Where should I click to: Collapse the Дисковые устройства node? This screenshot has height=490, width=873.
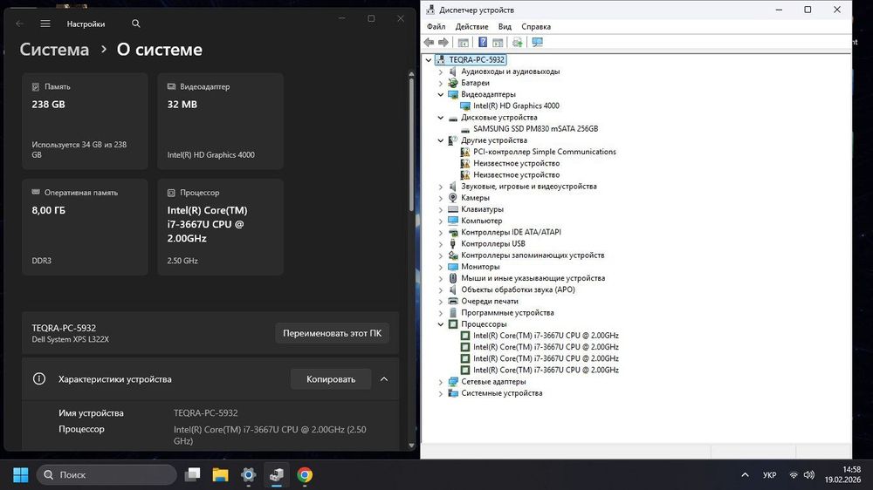pos(441,118)
